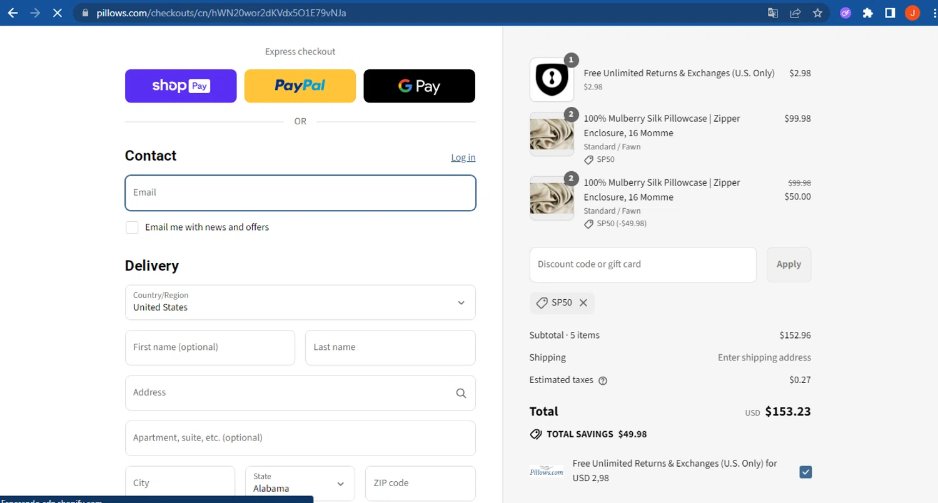Screen dimensions: 938x503
Task: Remove the SP50 discount code
Action: click(x=583, y=302)
